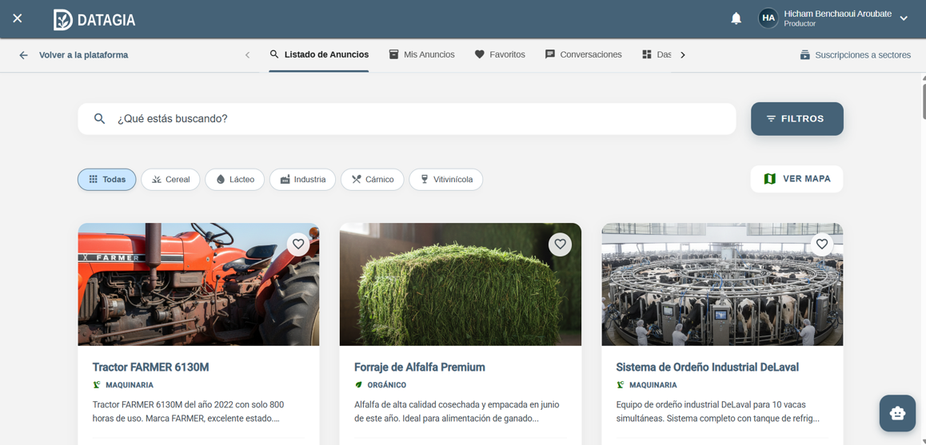Open the FILTROS panel
The image size is (926, 445).
click(x=796, y=118)
